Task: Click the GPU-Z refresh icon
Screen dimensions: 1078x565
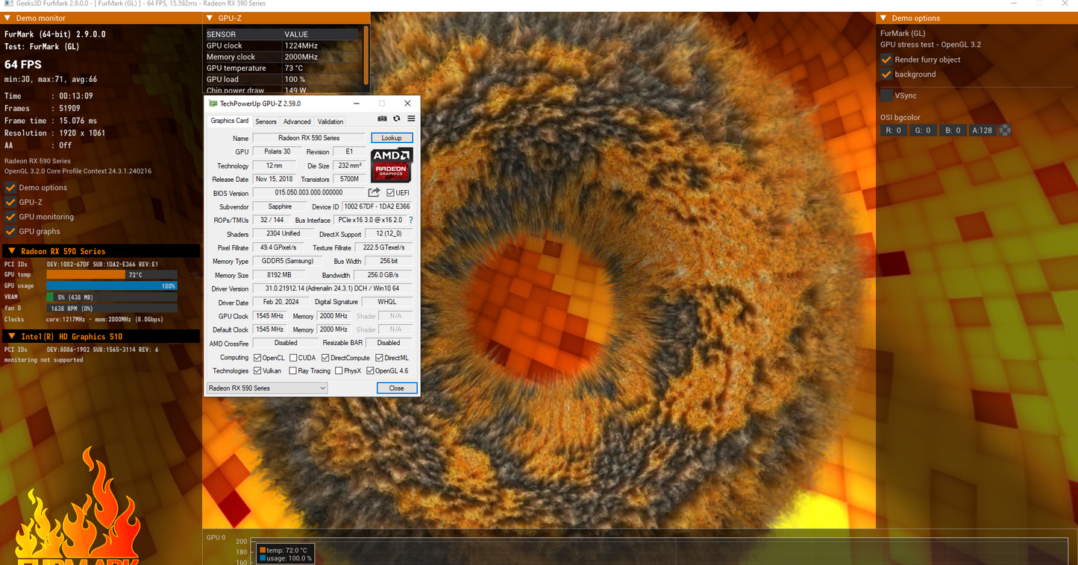Action: click(397, 119)
